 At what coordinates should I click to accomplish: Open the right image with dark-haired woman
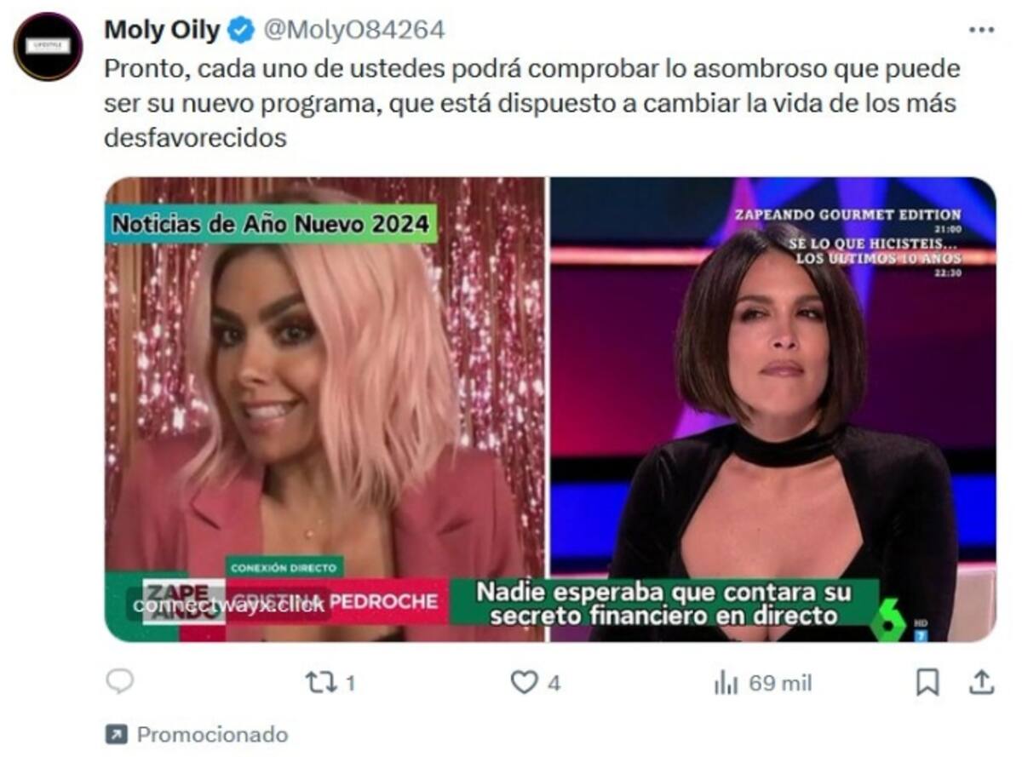point(772,410)
